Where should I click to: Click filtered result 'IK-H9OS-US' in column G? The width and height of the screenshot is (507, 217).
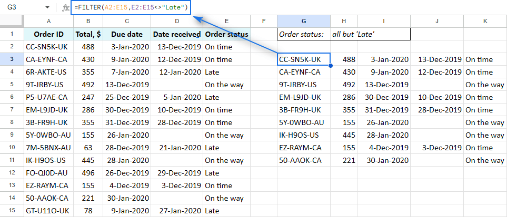(x=304, y=136)
